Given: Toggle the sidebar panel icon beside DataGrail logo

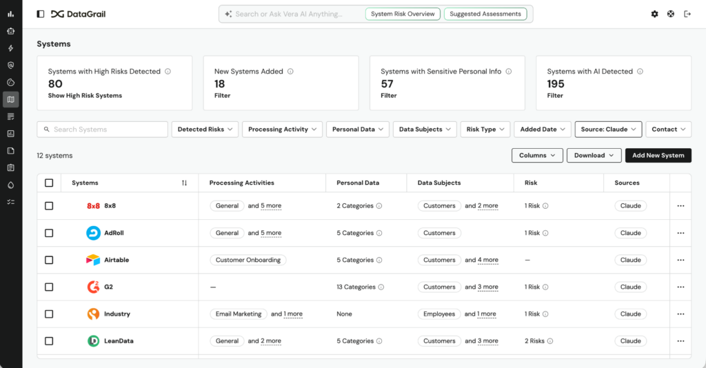Looking at the screenshot, I should [x=41, y=14].
